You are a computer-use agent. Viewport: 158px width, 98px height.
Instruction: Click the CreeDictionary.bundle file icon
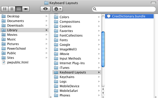pyautogui.click(x=109, y=16)
